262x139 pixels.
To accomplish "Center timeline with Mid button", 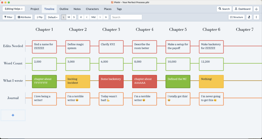I will [x=93, y=17].
